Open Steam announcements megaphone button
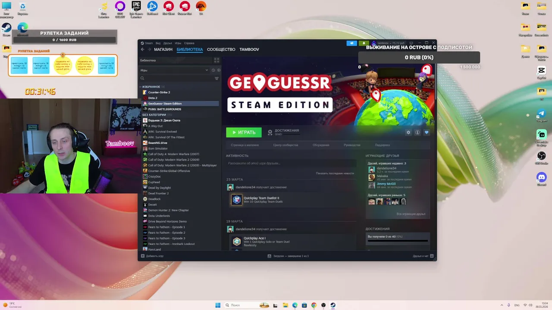Screen dimensions: 552x310 tap(352, 43)
